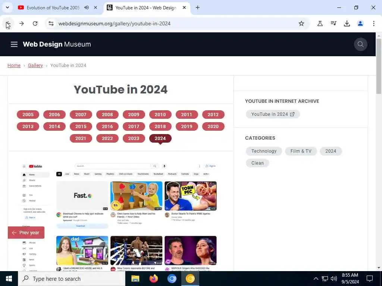382x286 pixels.
Task: Go forward with the browser forward arrow
Action: click(x=22, y=23)
